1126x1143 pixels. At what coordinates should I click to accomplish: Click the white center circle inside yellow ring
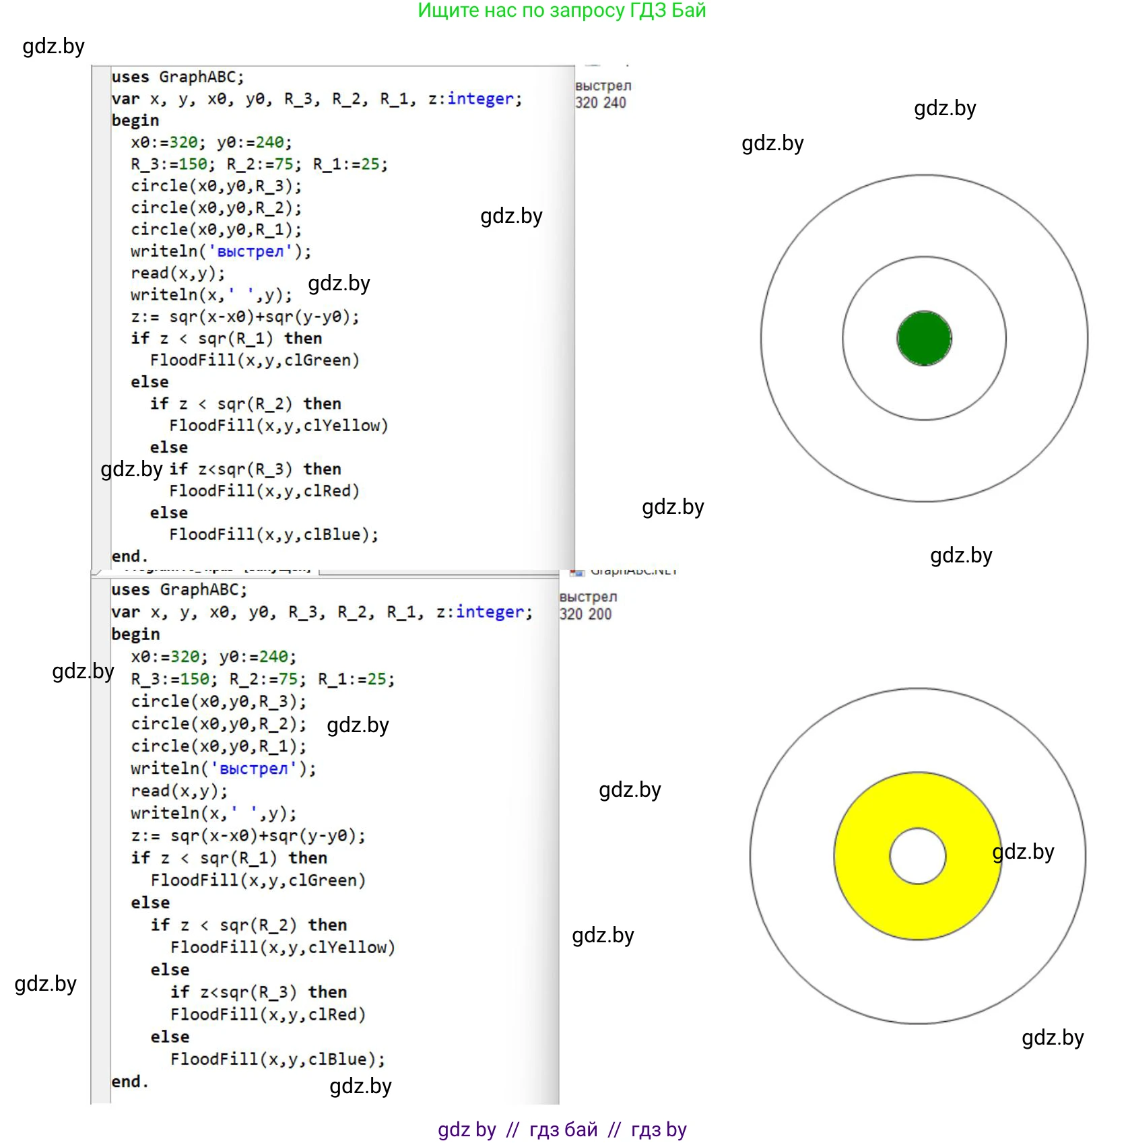click(917, 855)
